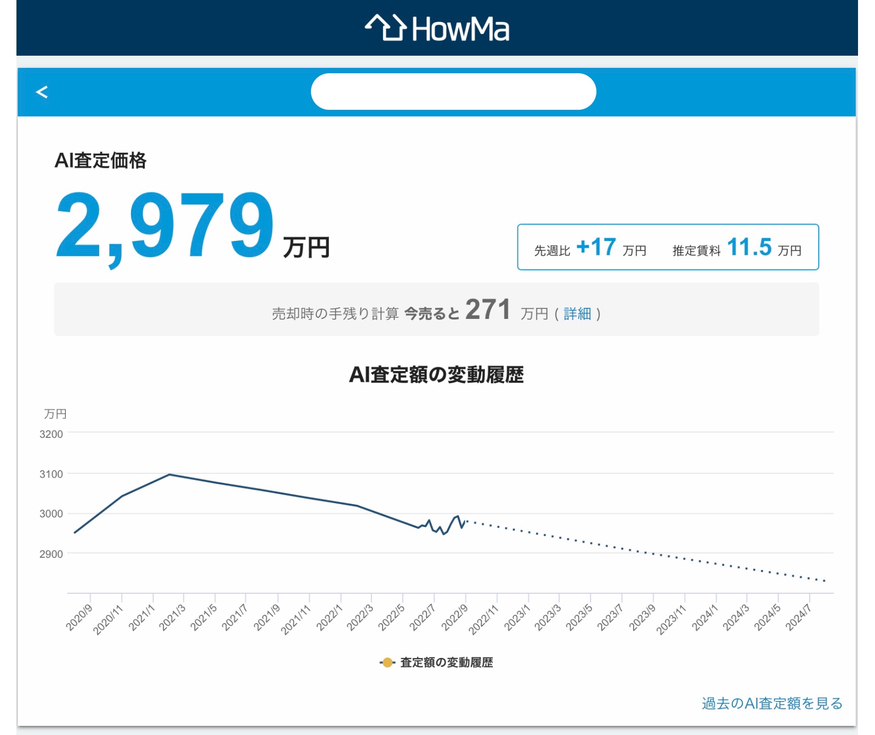Open 過去のAI査定額を見る link

coord(772,704)
